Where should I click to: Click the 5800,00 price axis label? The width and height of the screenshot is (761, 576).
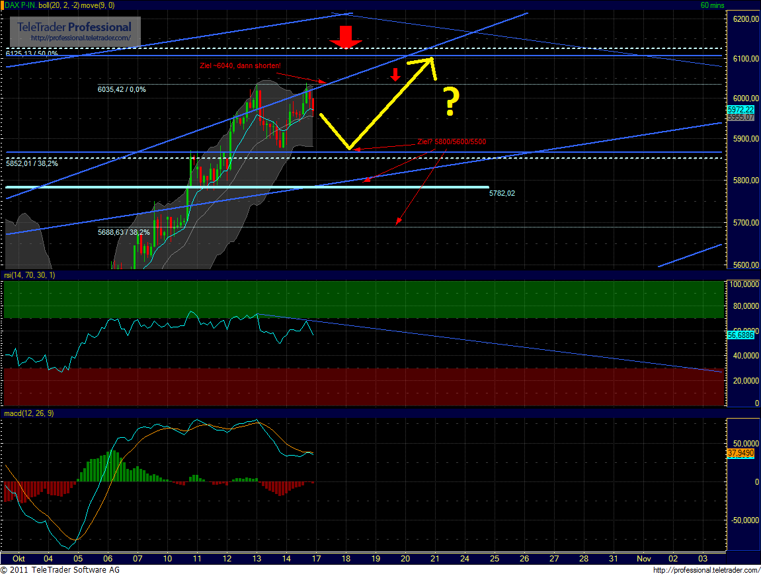[x=746, y=181]
